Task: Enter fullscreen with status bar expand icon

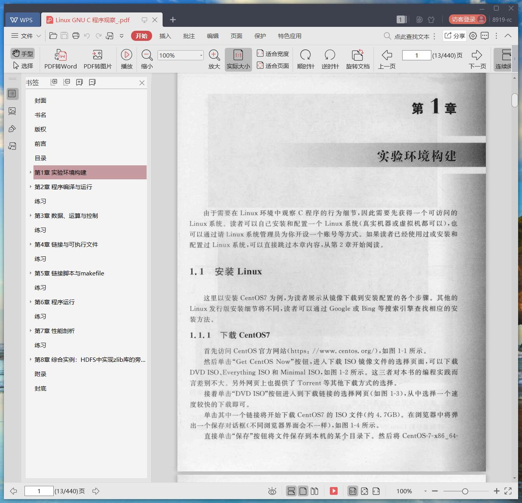Action: click(508, 491)
